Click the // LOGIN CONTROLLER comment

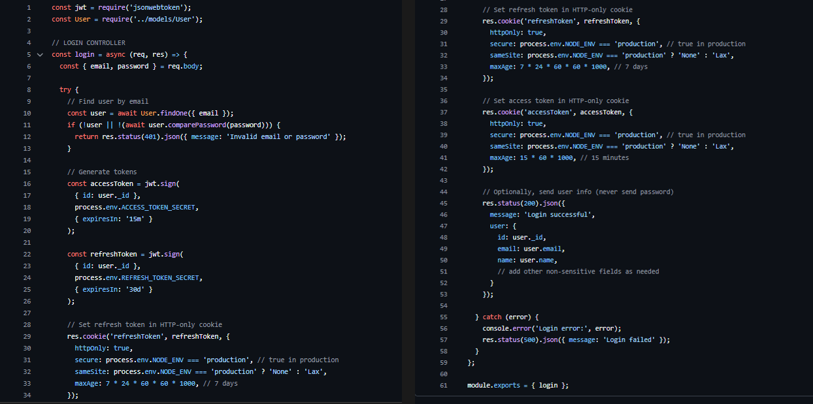88,43
